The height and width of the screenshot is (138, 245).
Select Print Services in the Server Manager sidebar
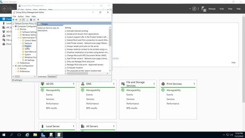click(x=7, y=44)
